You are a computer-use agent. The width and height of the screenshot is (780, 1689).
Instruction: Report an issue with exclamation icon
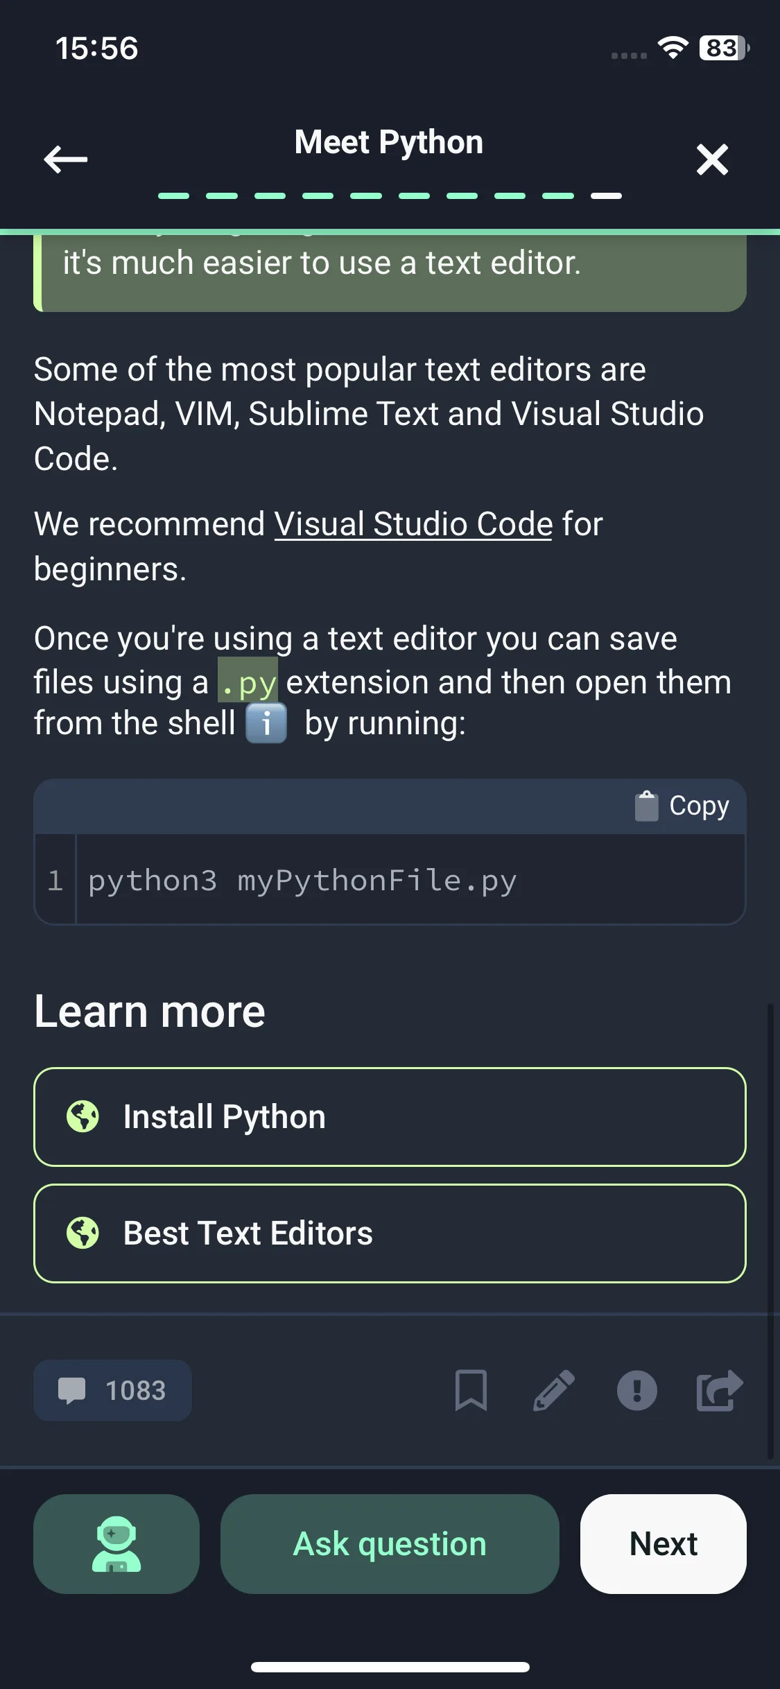click(636, 1390)
